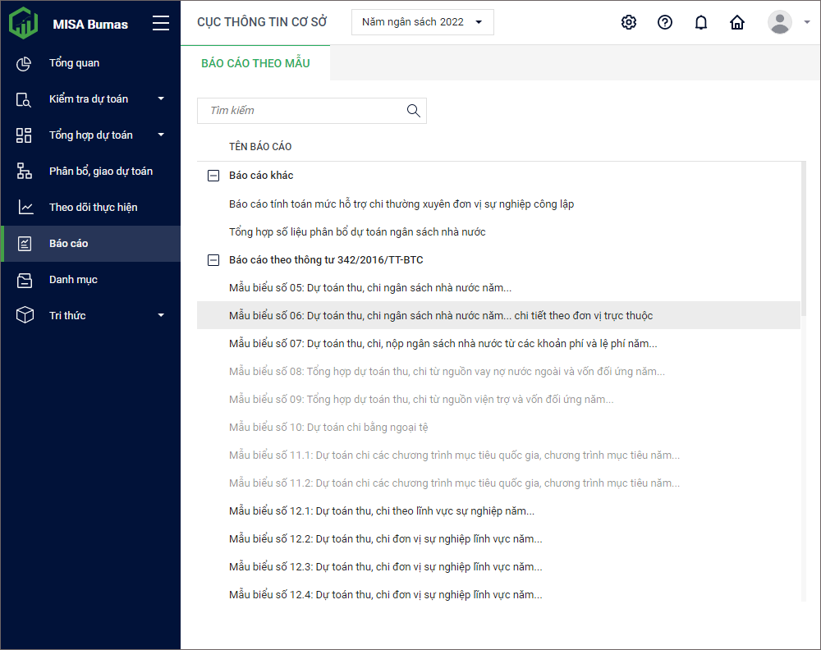
Task: Expand the "Kiểm tra dự toán" submenu
Action: pyautogui.click(x=161, y=99)
